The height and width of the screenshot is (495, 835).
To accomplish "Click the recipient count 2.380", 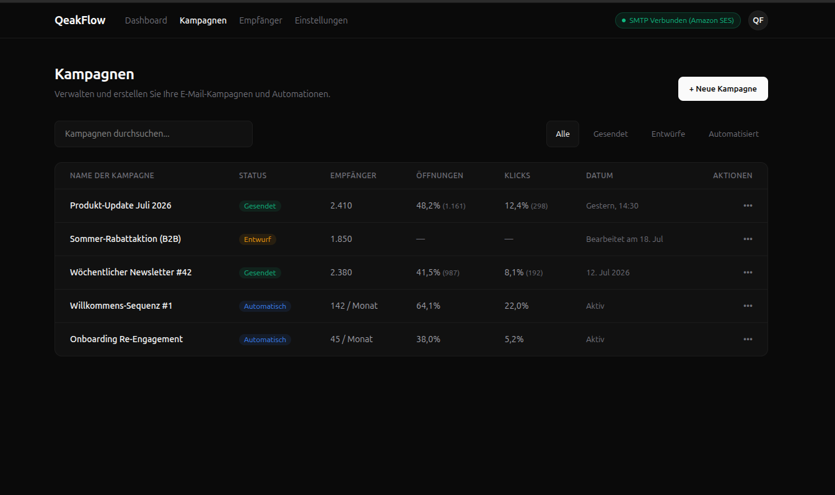I will coord(341,272).
